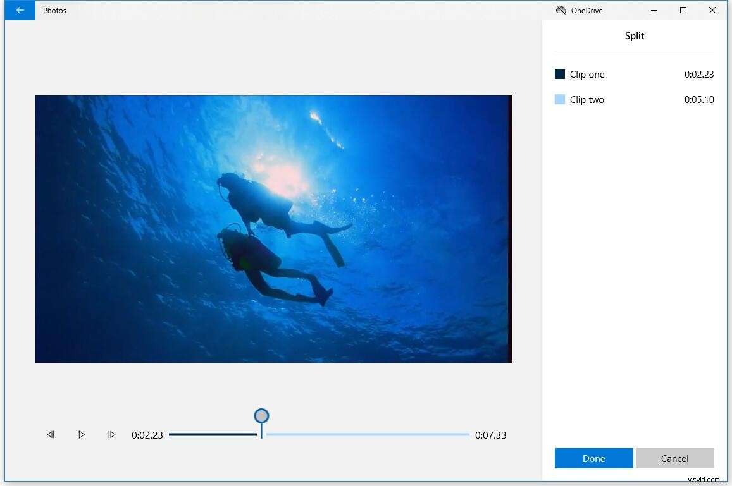Select Clip one in the Split panel

click(x=587, y=74)
